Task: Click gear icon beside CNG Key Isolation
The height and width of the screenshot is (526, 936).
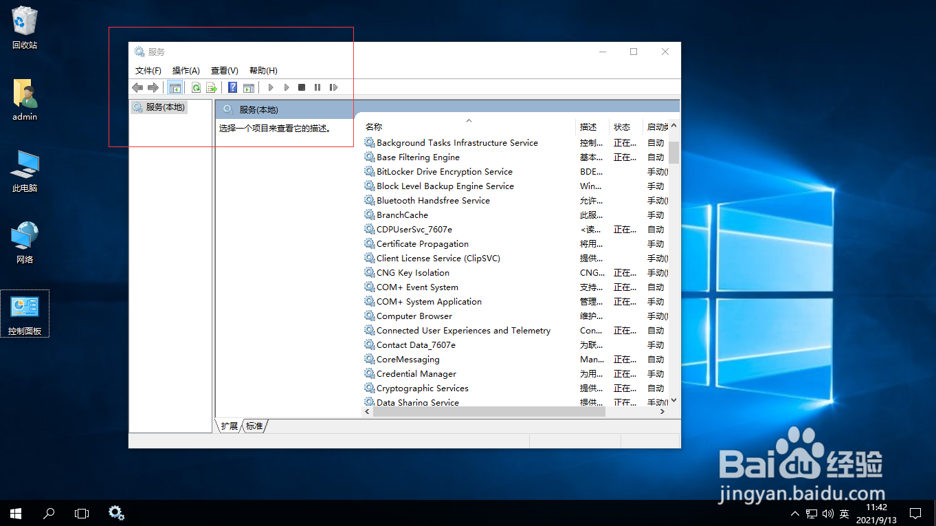Action: (x=370, y=272)
